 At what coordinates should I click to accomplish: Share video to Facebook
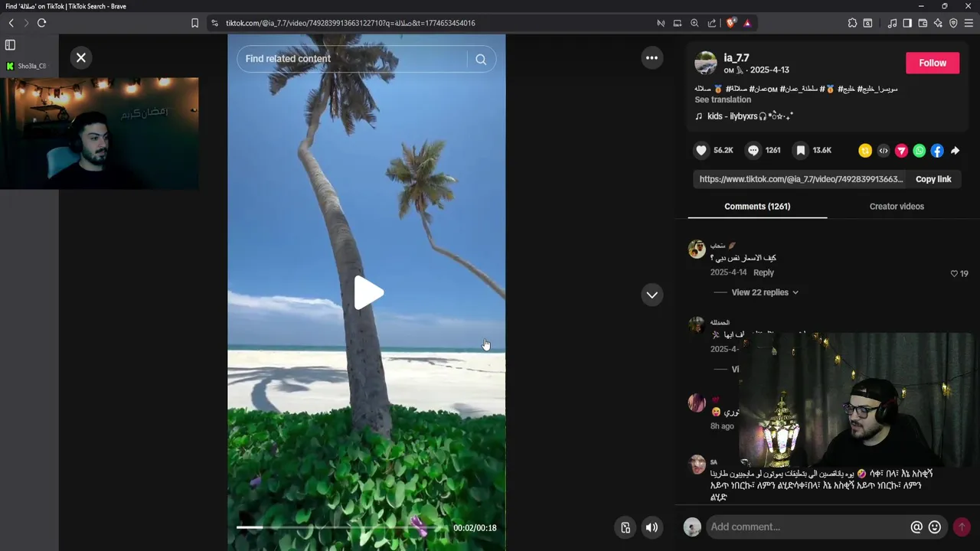coord(937,151)
